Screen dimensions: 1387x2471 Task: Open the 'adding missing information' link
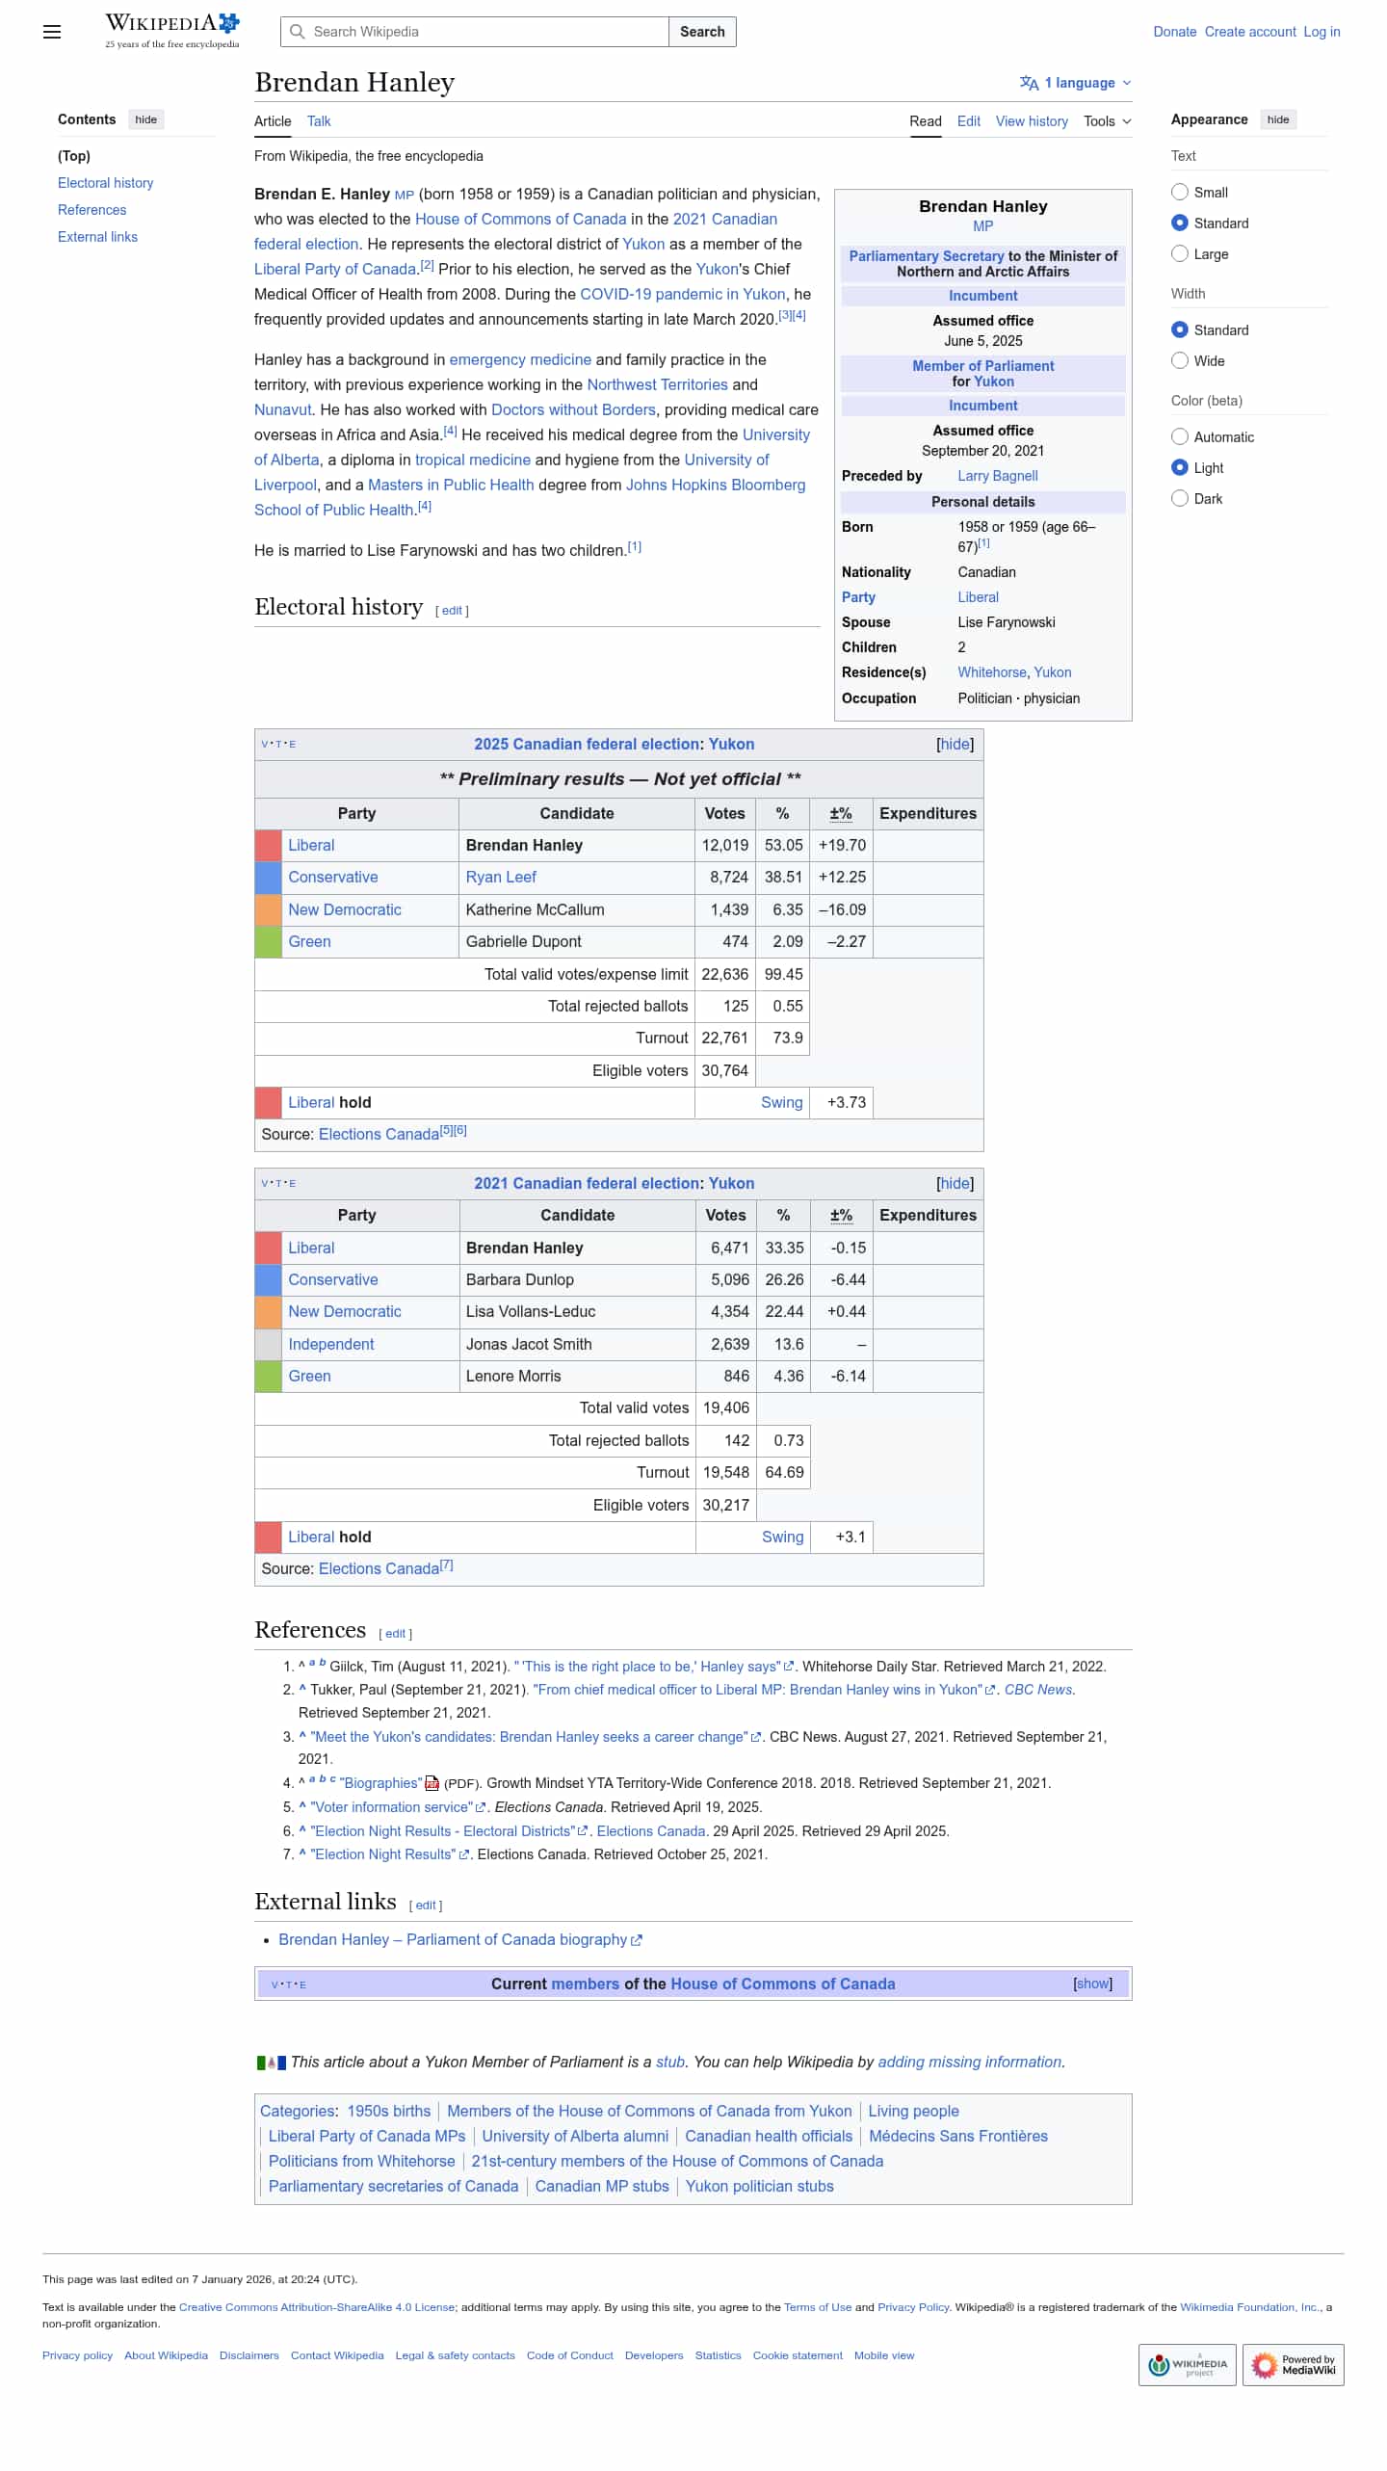970,2063
